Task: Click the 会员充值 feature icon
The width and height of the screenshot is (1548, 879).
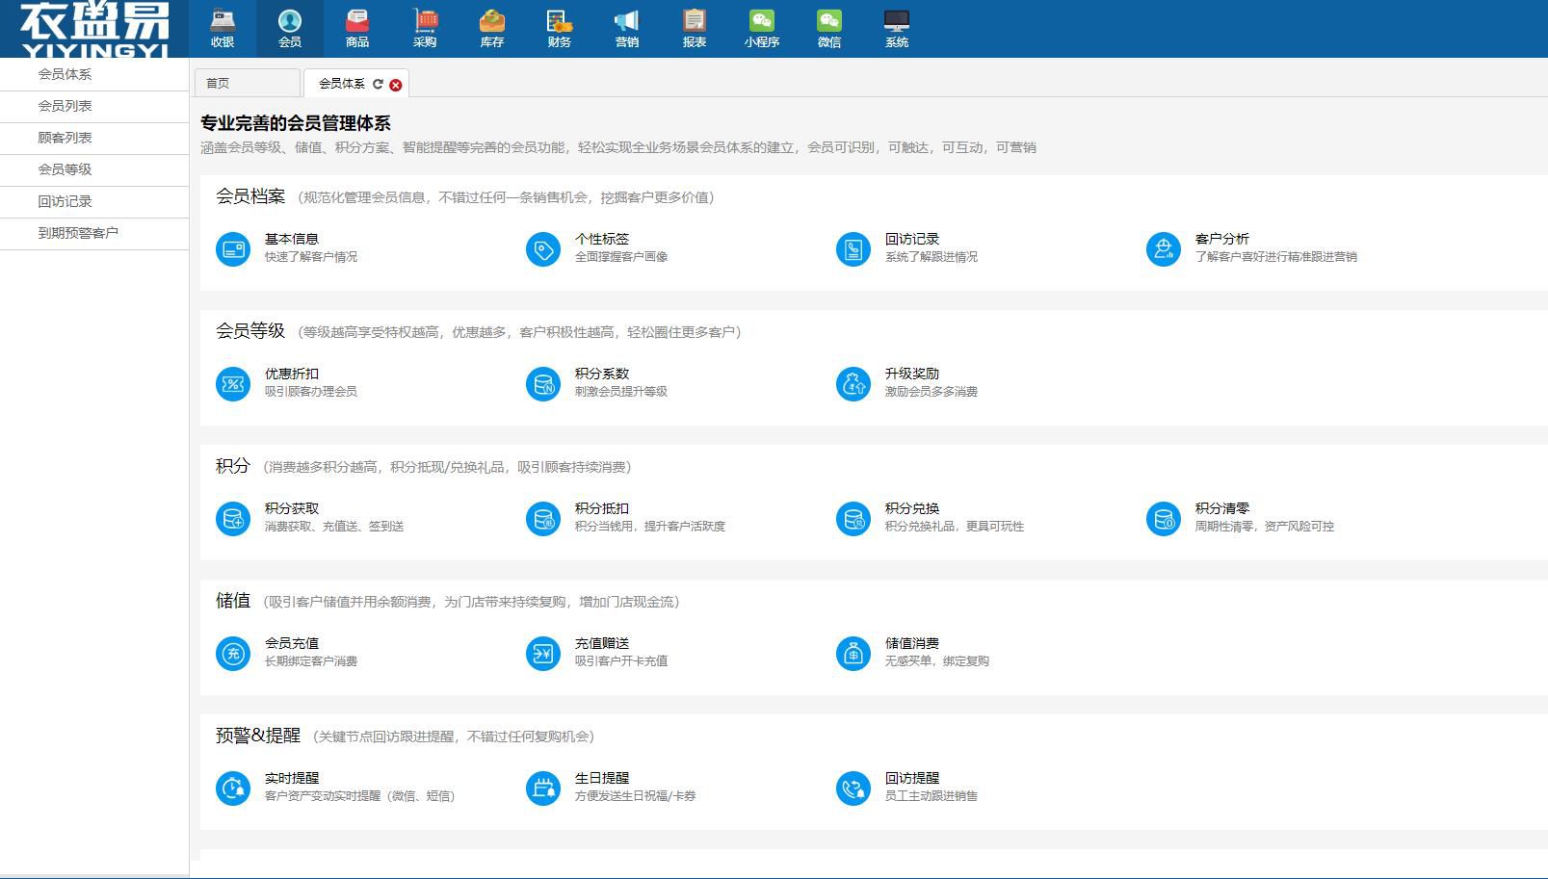Action: (232, 653)
